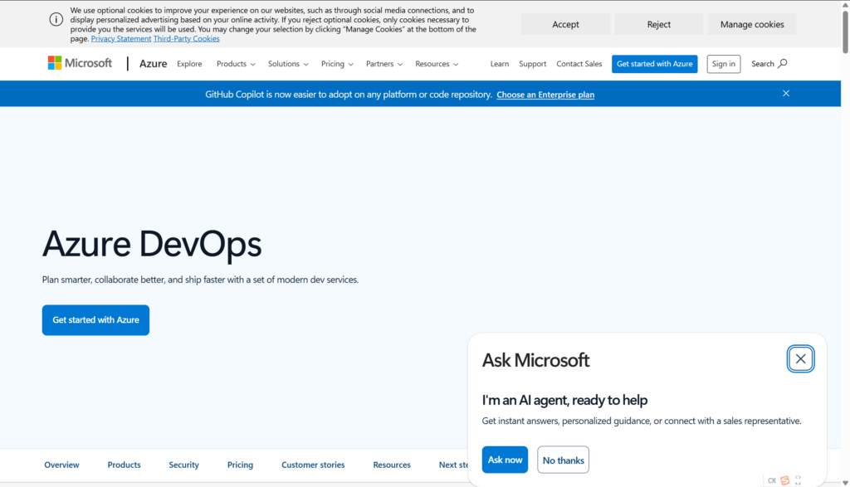Image resolution: width=850 pixels, height=487 pixels.
Task: Switch to the Resources section tab
Action: (x=392, y=465)
